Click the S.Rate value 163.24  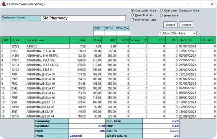pos(78,102)
